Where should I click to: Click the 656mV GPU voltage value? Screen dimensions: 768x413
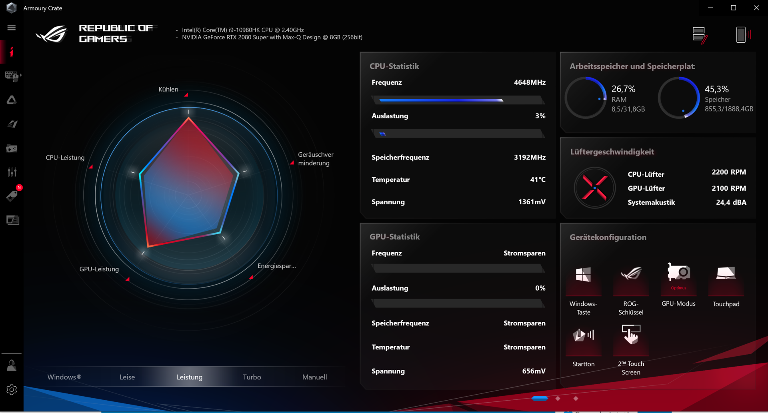point(534,371)
